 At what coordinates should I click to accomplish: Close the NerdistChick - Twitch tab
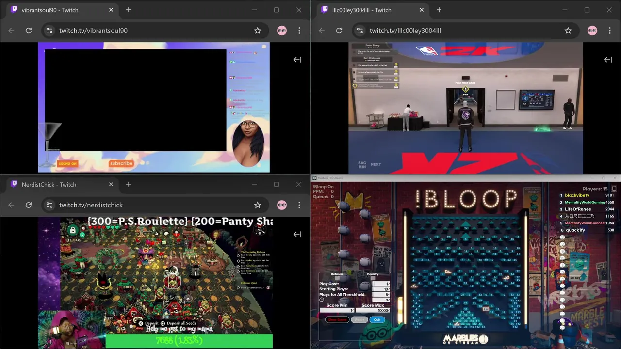(111, 184)
